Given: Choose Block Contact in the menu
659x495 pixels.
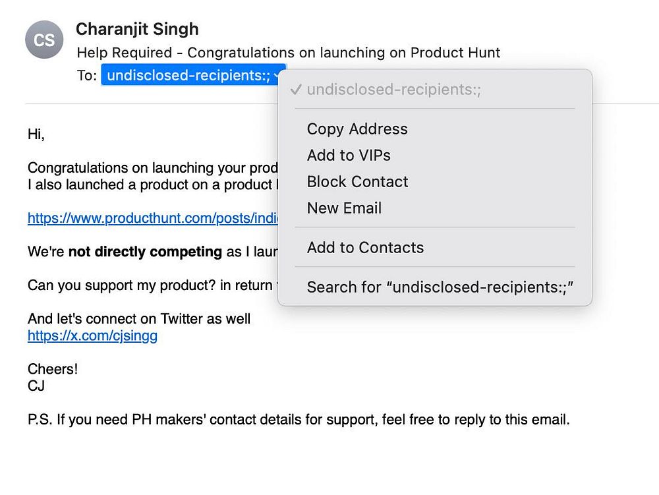Looking at the screenshot, I should pos(357,182).
